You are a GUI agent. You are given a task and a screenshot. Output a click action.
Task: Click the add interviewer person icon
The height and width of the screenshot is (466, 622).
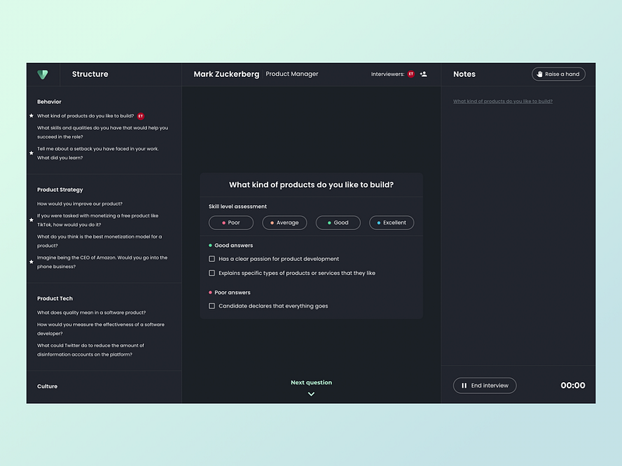424,74
